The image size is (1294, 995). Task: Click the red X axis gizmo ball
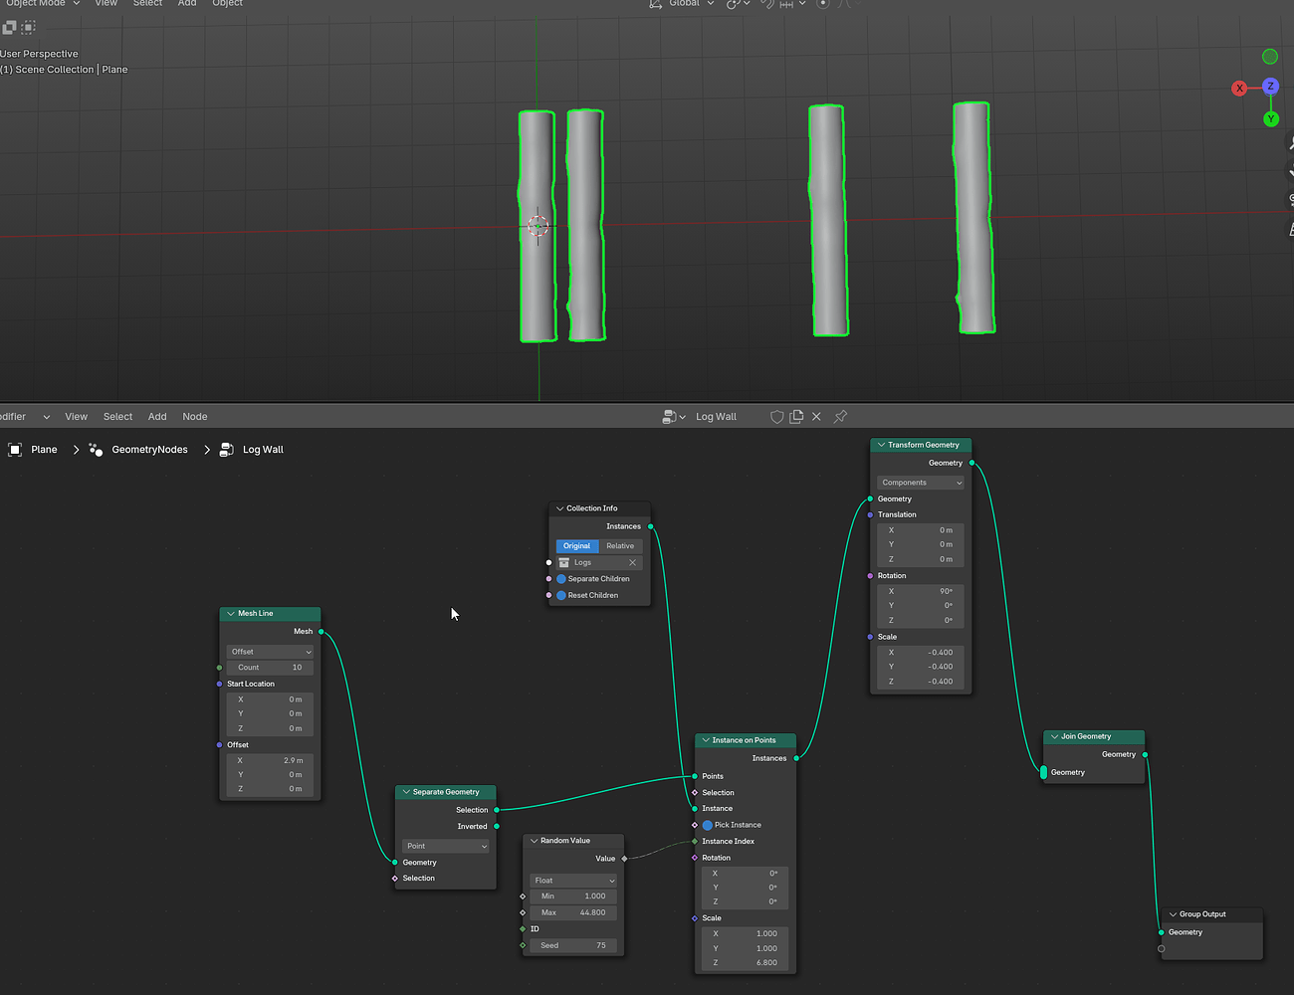[1239, 89]
